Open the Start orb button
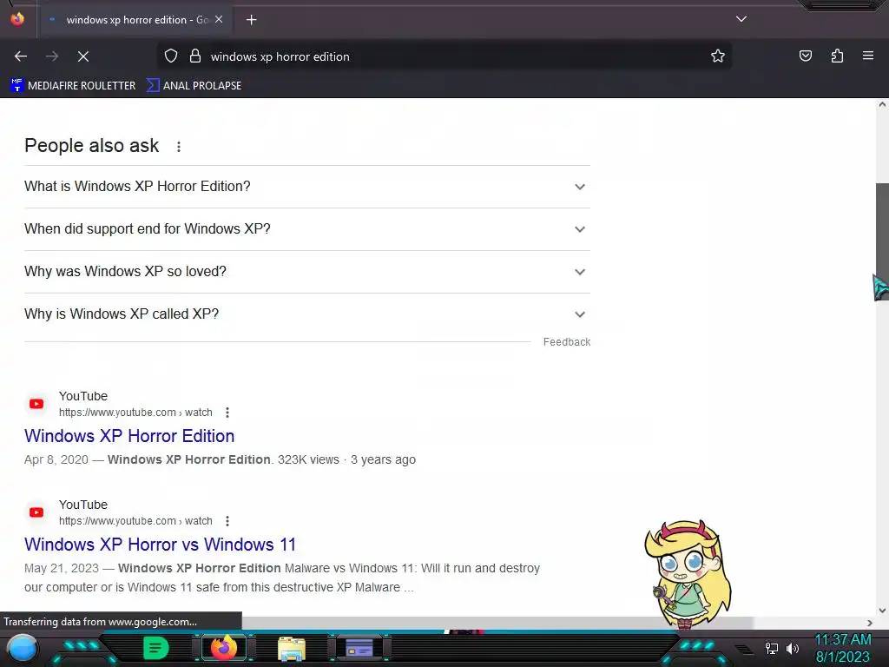The width and height of the screenshot is (889, 667). click(x=22, y=648)
